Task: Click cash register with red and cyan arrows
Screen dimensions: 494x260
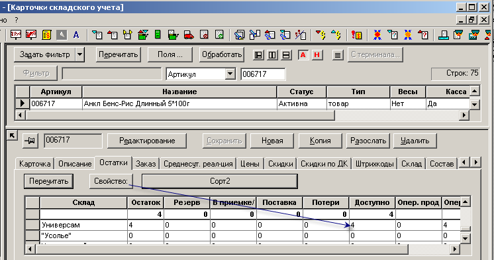Action: (143, 34)
